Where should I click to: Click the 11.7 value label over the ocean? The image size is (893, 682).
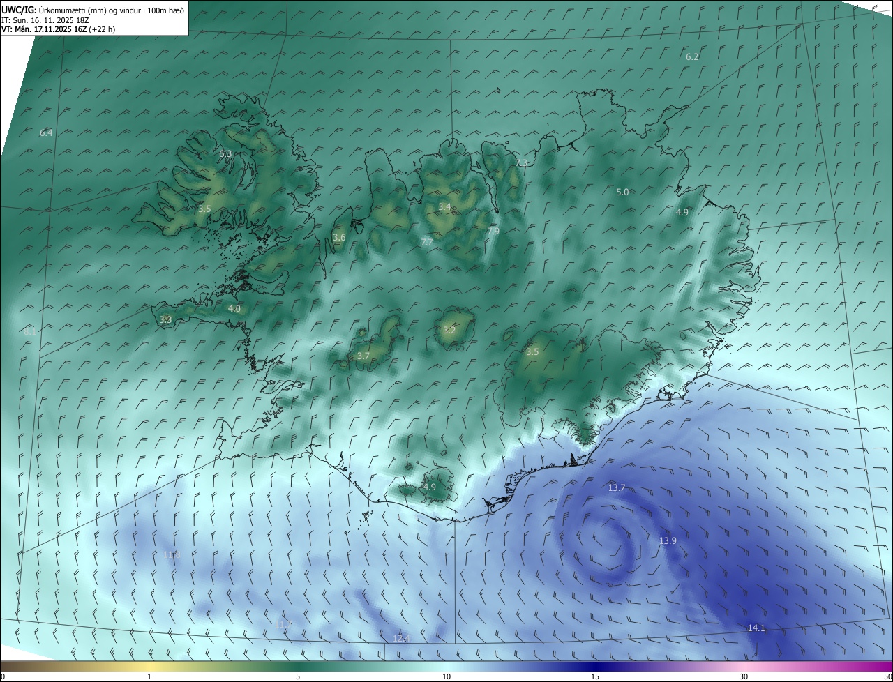(284, 624)
